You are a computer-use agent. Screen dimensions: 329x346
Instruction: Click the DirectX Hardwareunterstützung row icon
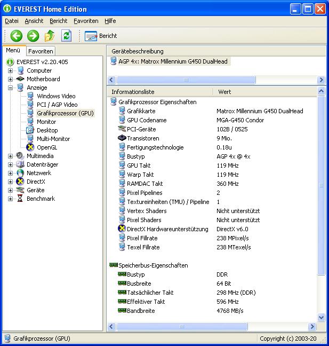point(122,229)
